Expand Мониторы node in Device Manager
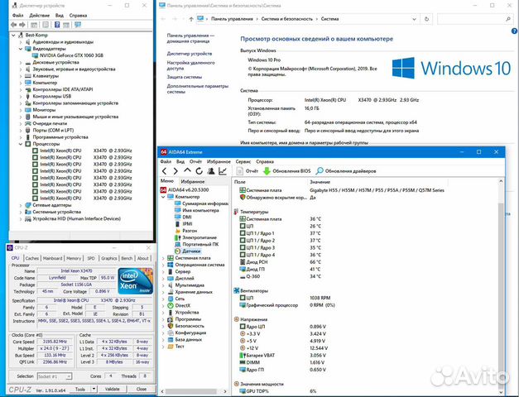 point(21,110)
